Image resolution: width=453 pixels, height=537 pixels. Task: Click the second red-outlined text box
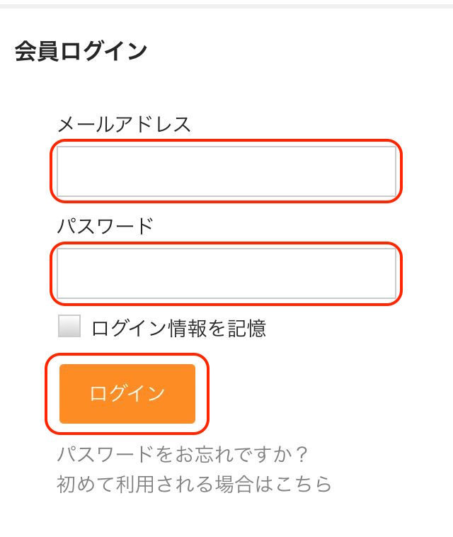(226, 273)
